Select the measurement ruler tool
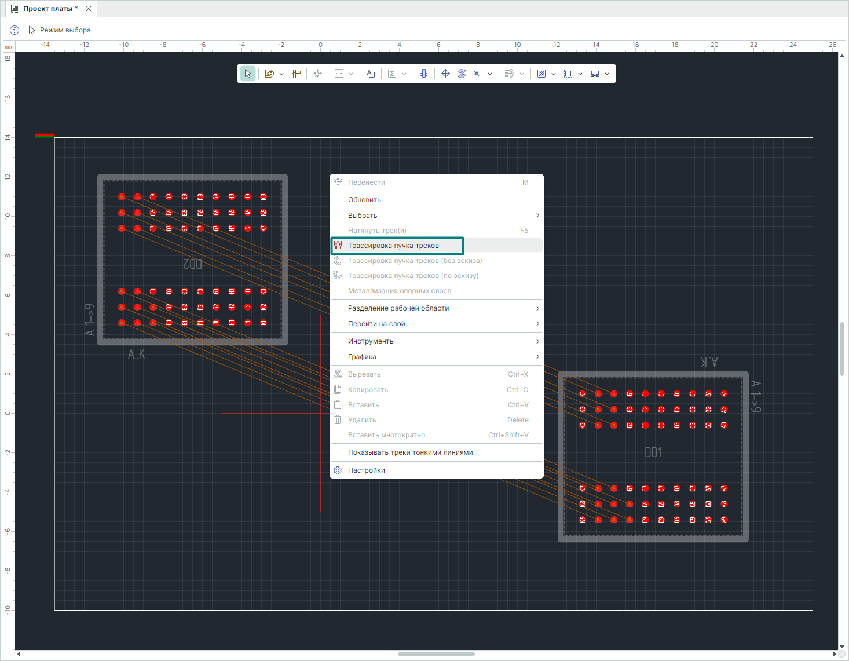The image size is (849, 661). click(296, 74)
